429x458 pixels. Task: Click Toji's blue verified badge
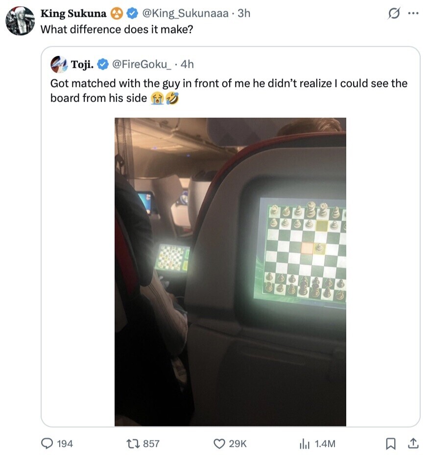pos(103,64)
